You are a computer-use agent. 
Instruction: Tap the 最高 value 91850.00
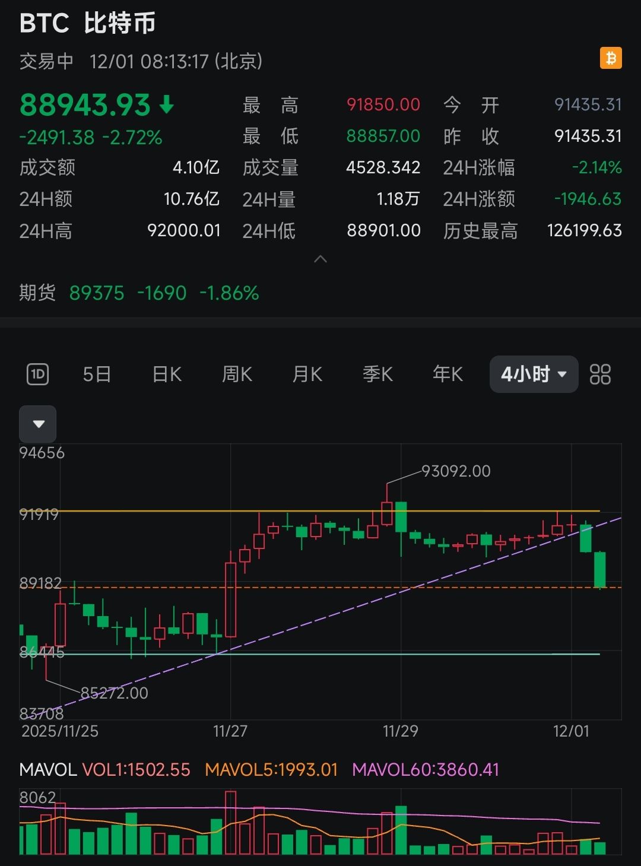coord(383,105)
